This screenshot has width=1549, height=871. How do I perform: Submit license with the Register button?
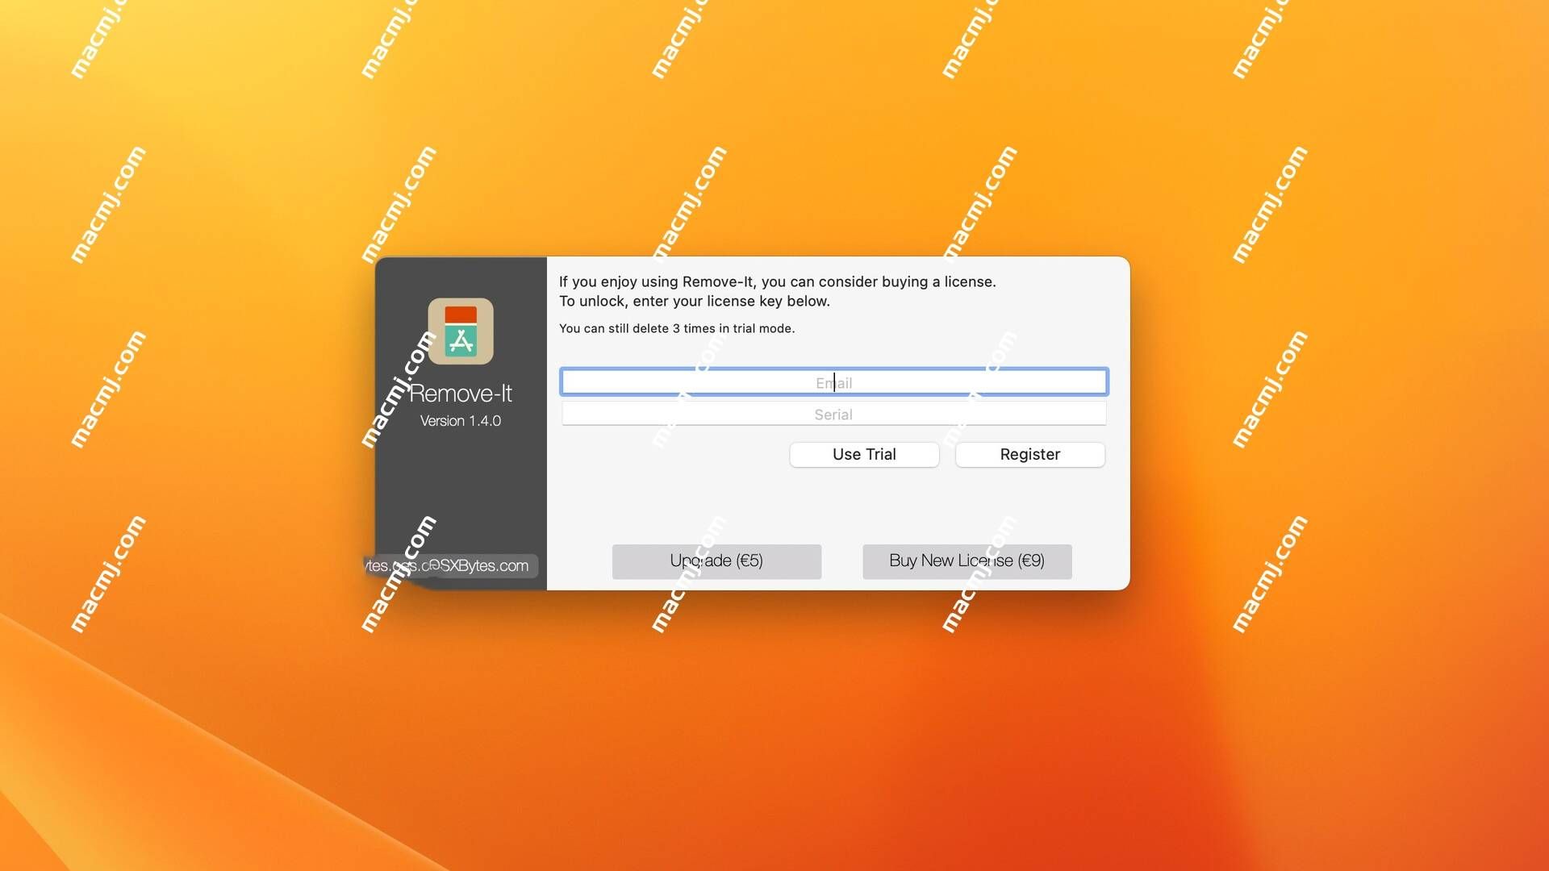point(1030,454)
